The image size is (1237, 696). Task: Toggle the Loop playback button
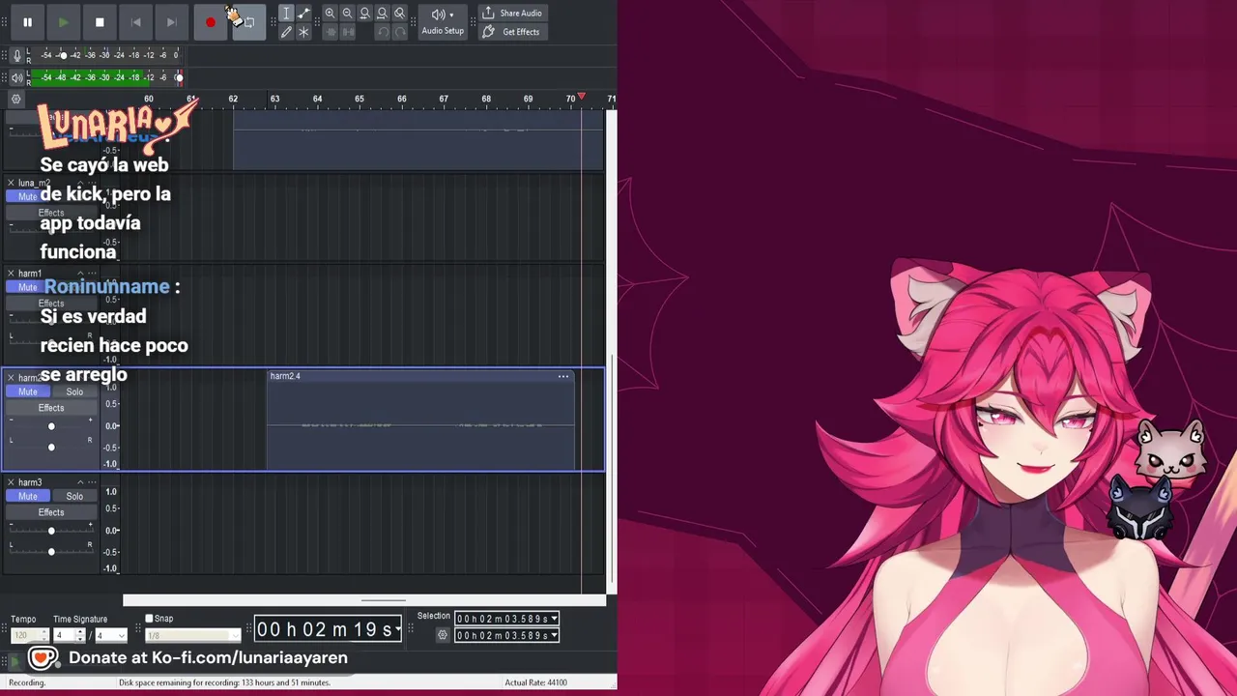pos(248,22)
